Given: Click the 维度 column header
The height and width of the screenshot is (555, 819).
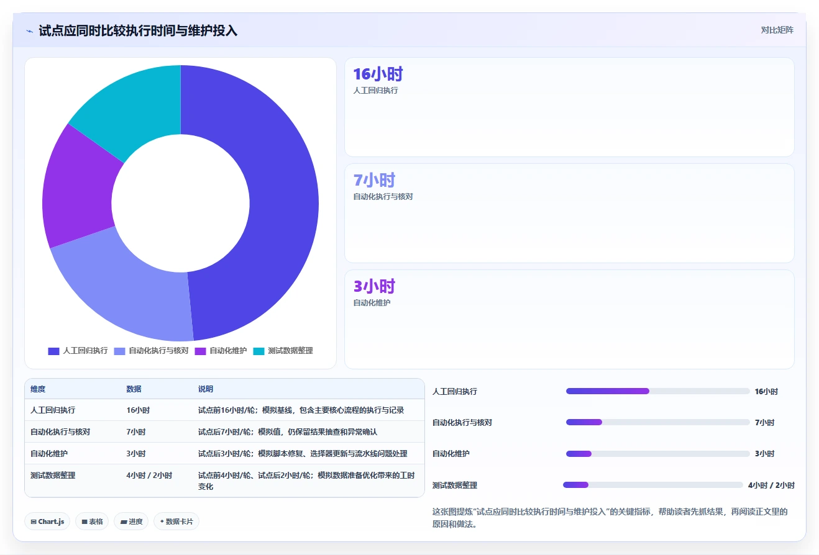Looking at the screenshot, I should point(38,389).
